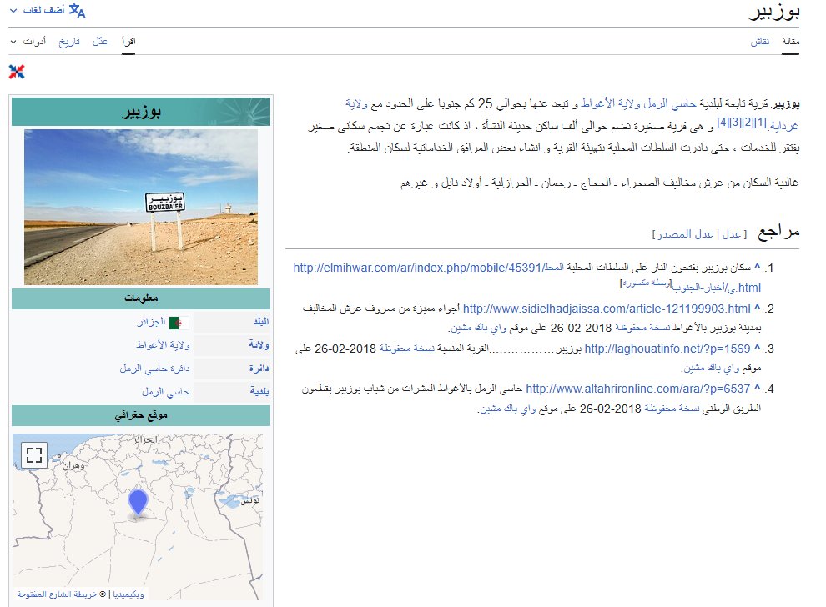Open نسخة محفوظة archive link in reference 4
Viewport: 826px width, 607px height.
(x=672, y=409)
